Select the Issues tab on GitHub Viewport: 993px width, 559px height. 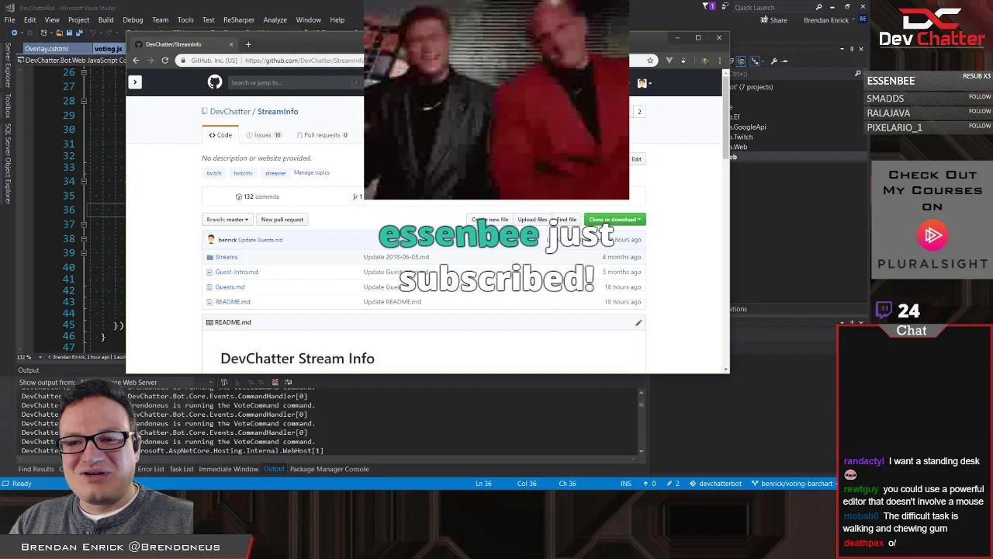tap(263, 135)
